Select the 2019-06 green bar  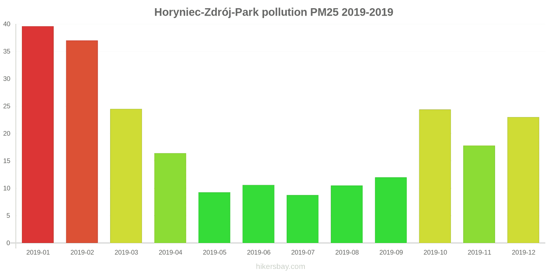(x=258, y=214)
